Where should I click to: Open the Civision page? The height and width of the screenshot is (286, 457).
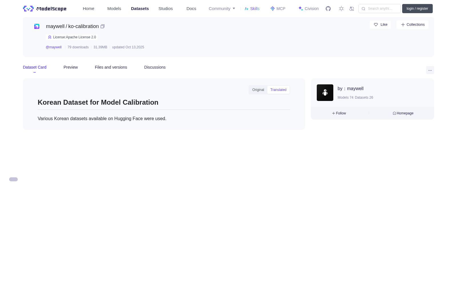pos(308,9)
